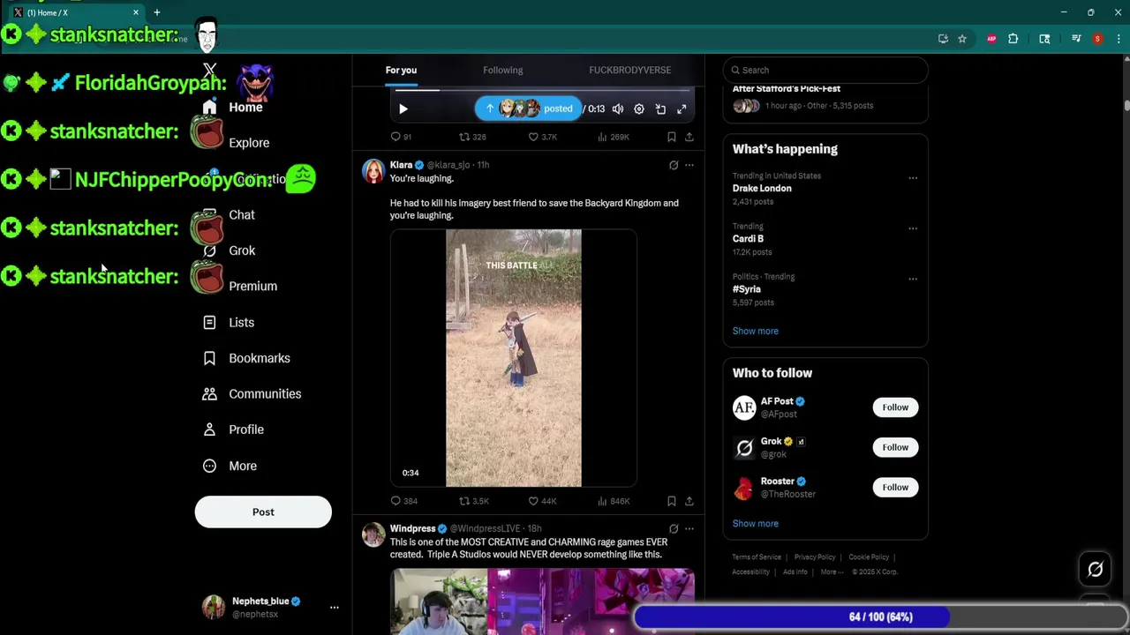Click the white Post button
Image resolution: width=1130 pixels, height=635 pixels.
point(263,512)
